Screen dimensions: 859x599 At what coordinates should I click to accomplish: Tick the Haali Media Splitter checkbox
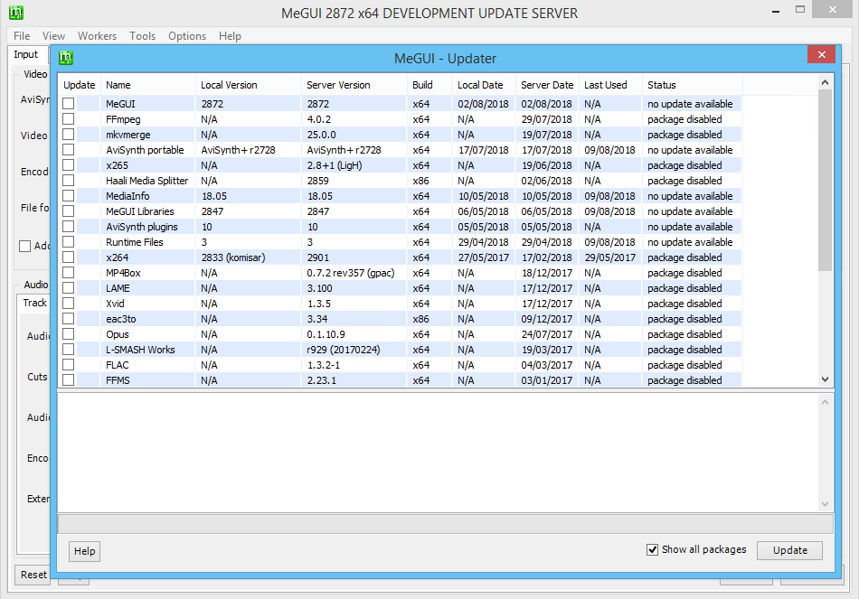pyautogui.click(x=69, y=180)
